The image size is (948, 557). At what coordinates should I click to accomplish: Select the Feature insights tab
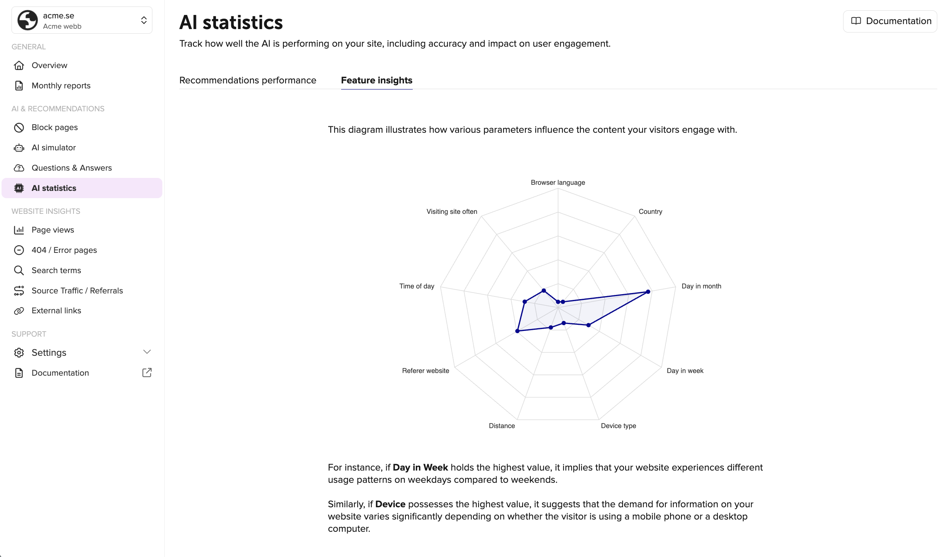coord(377,80)
